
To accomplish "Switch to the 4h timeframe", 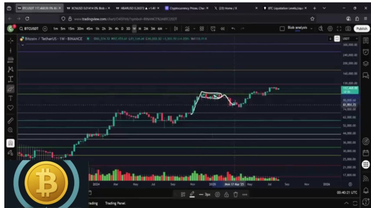I will (117, 29).
